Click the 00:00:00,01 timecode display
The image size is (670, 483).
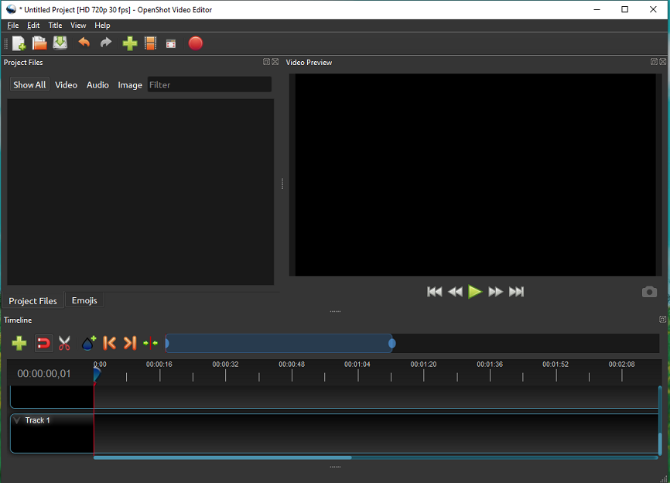point(44,374)
